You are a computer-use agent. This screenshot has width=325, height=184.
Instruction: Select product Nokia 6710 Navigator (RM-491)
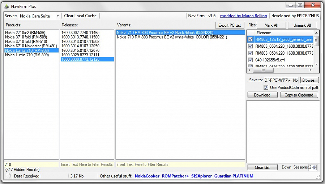(31, 46)
